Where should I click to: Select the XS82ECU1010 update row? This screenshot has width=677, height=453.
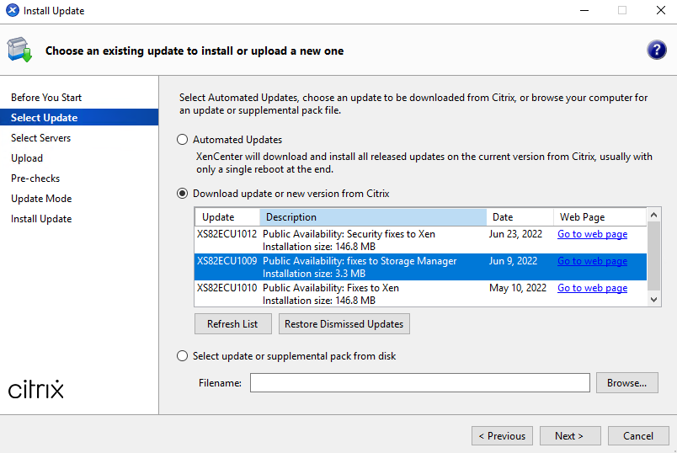pos(420,294)
